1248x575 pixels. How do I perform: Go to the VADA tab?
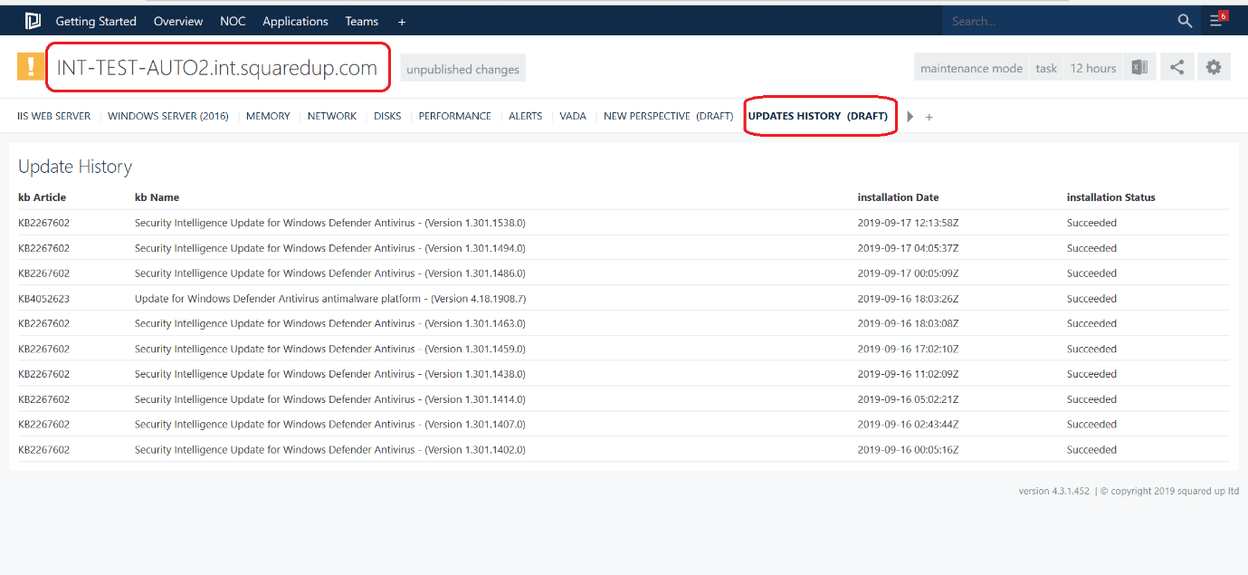[573, 116]
